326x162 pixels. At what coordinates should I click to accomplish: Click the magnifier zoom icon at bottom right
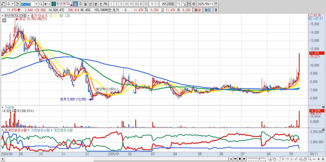click(310, 159)
